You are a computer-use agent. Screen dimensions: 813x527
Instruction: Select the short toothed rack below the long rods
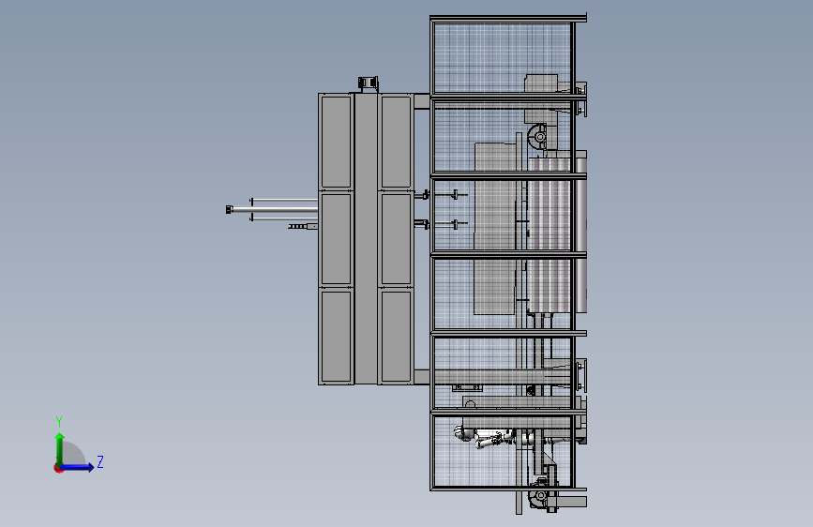303,227
